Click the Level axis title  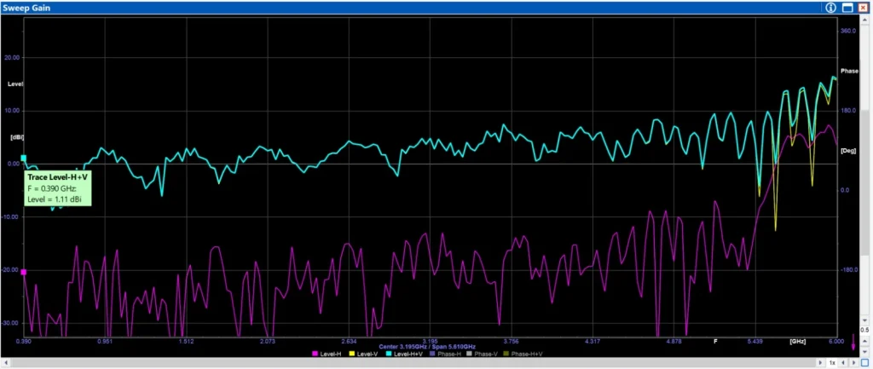[15, 84]
